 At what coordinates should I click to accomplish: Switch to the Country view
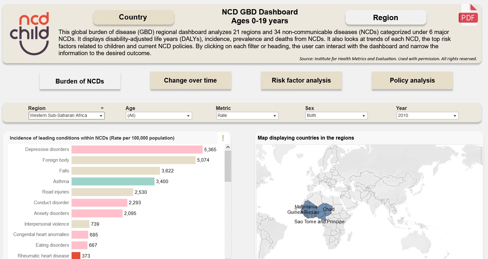coord(133,17)
